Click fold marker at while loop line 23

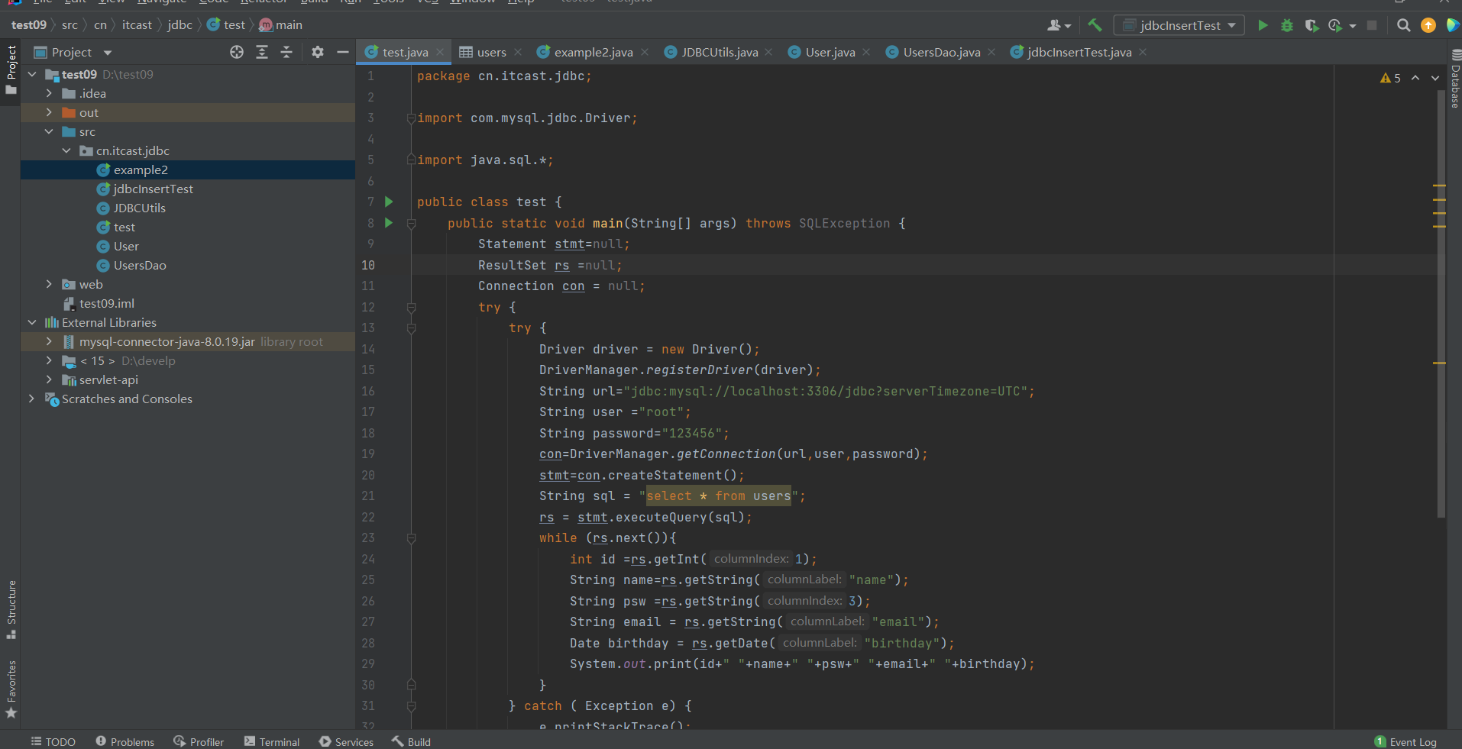tap(411, 538)
